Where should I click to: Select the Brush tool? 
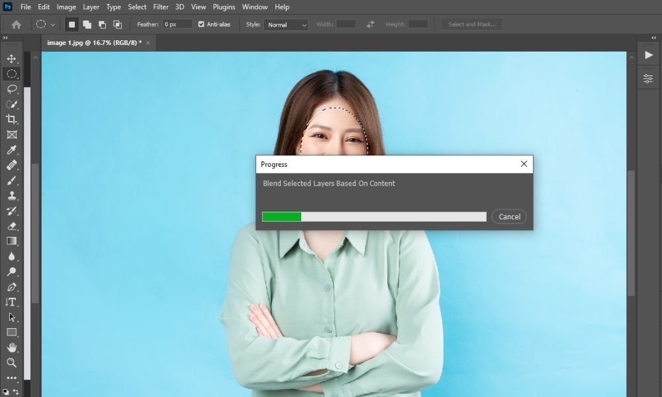point(11,181)
